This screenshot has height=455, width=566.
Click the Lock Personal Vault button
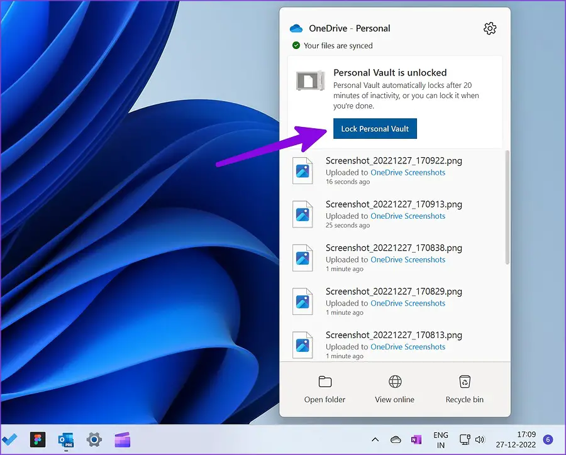coord(375,129)
